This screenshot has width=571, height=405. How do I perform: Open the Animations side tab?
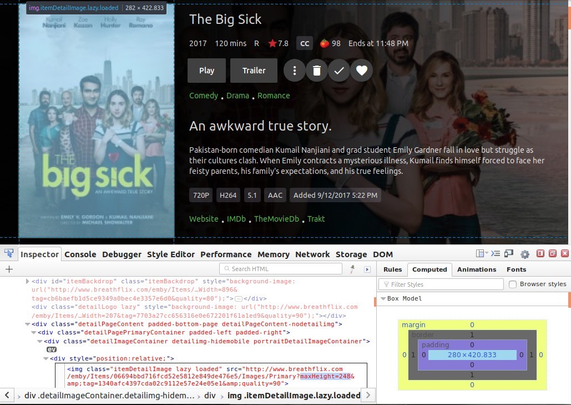tap(477, 269)
